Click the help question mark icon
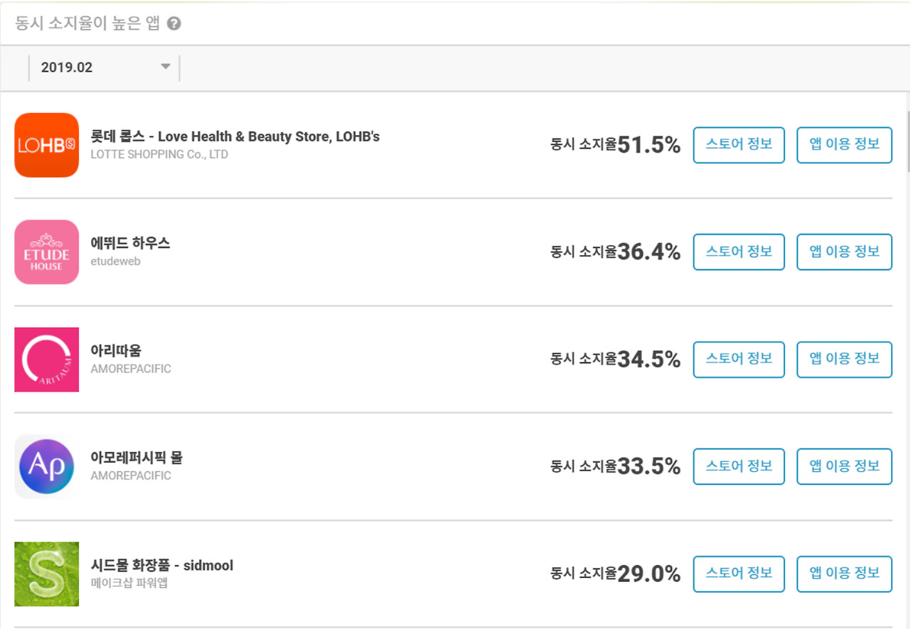This screenshot has width=910, height=629. tap(174, 23)
